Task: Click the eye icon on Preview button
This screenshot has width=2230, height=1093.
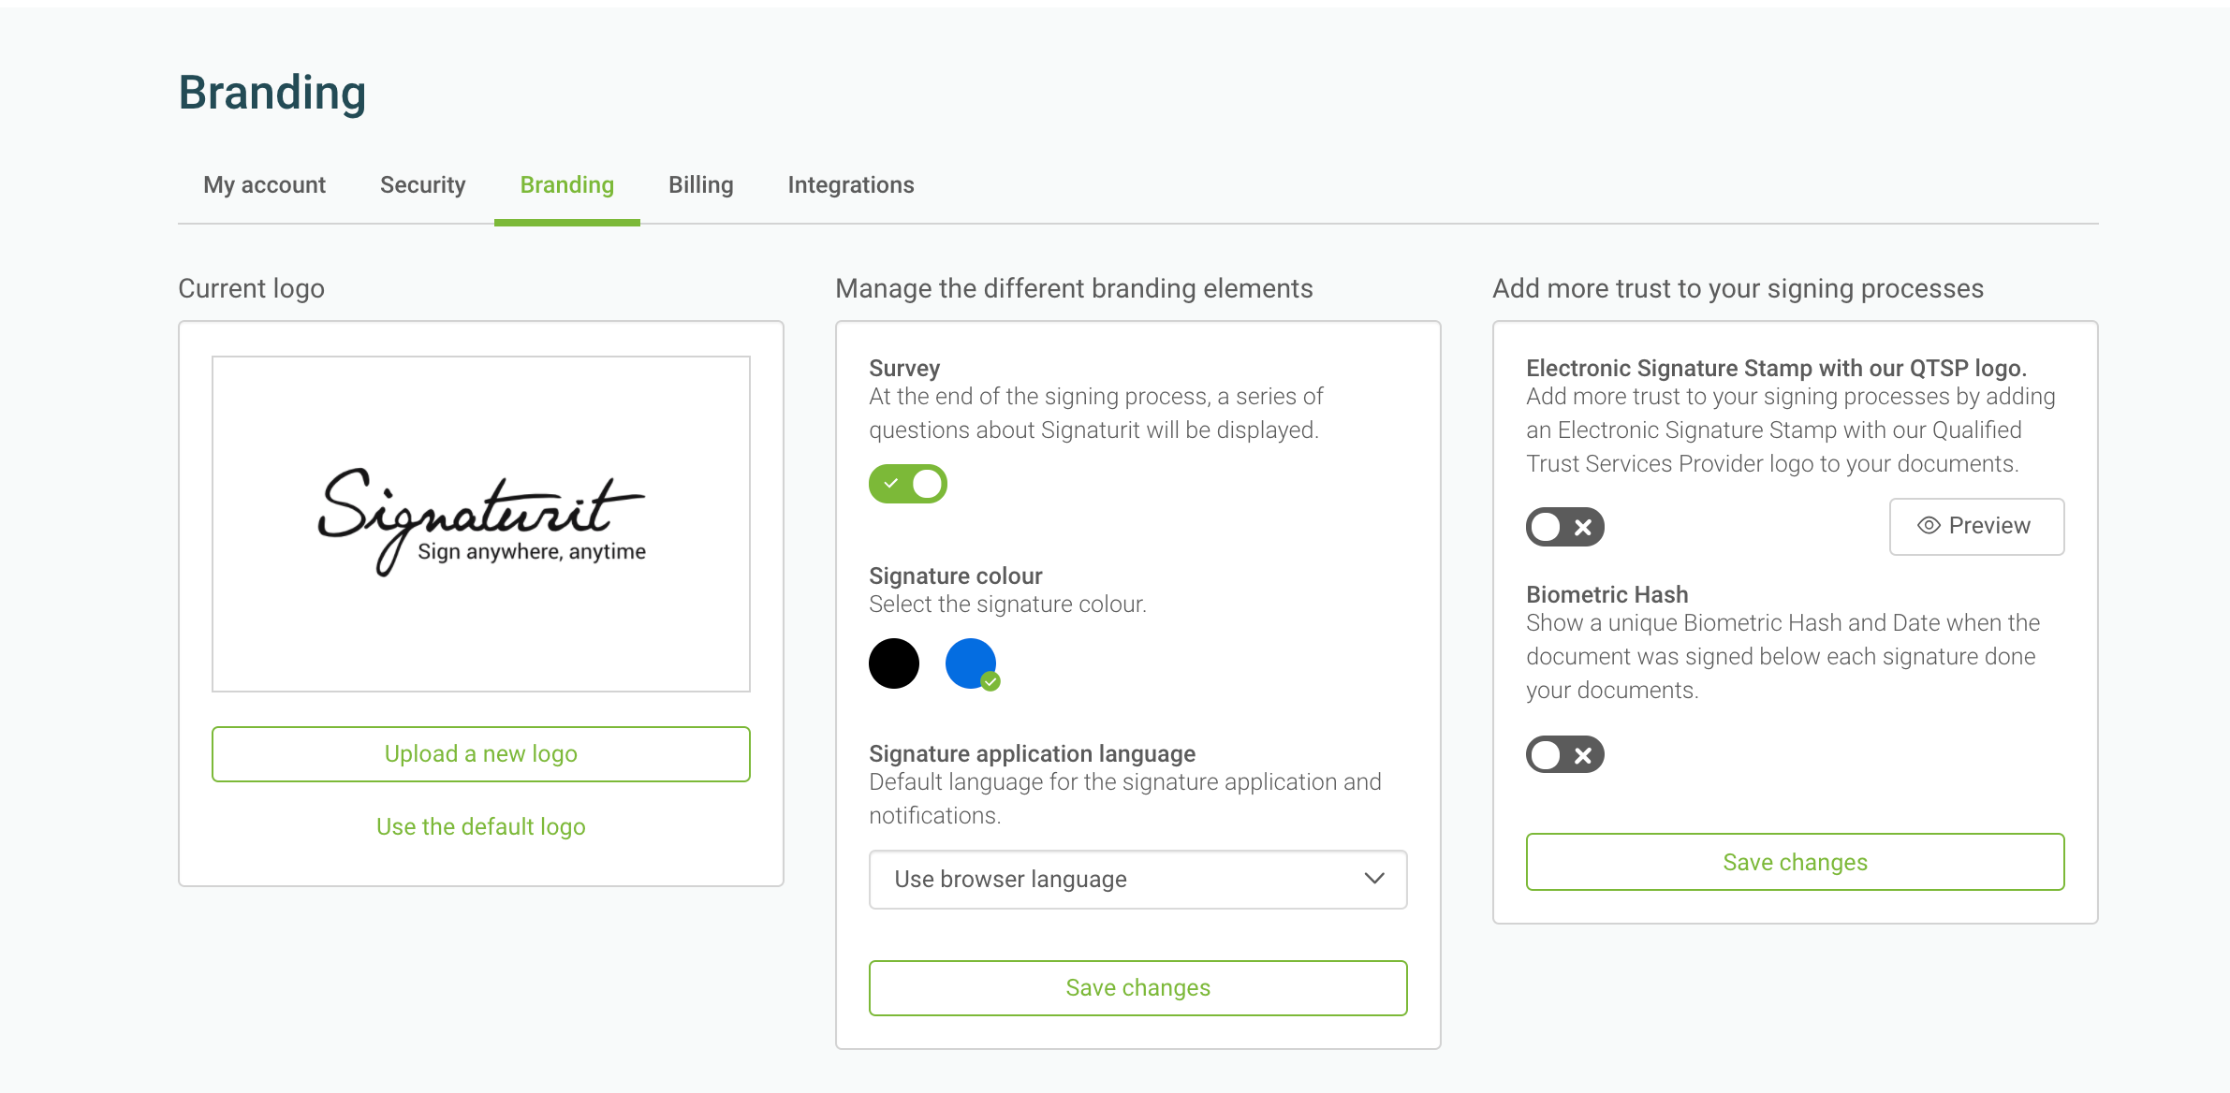Action: [1929, 526]
